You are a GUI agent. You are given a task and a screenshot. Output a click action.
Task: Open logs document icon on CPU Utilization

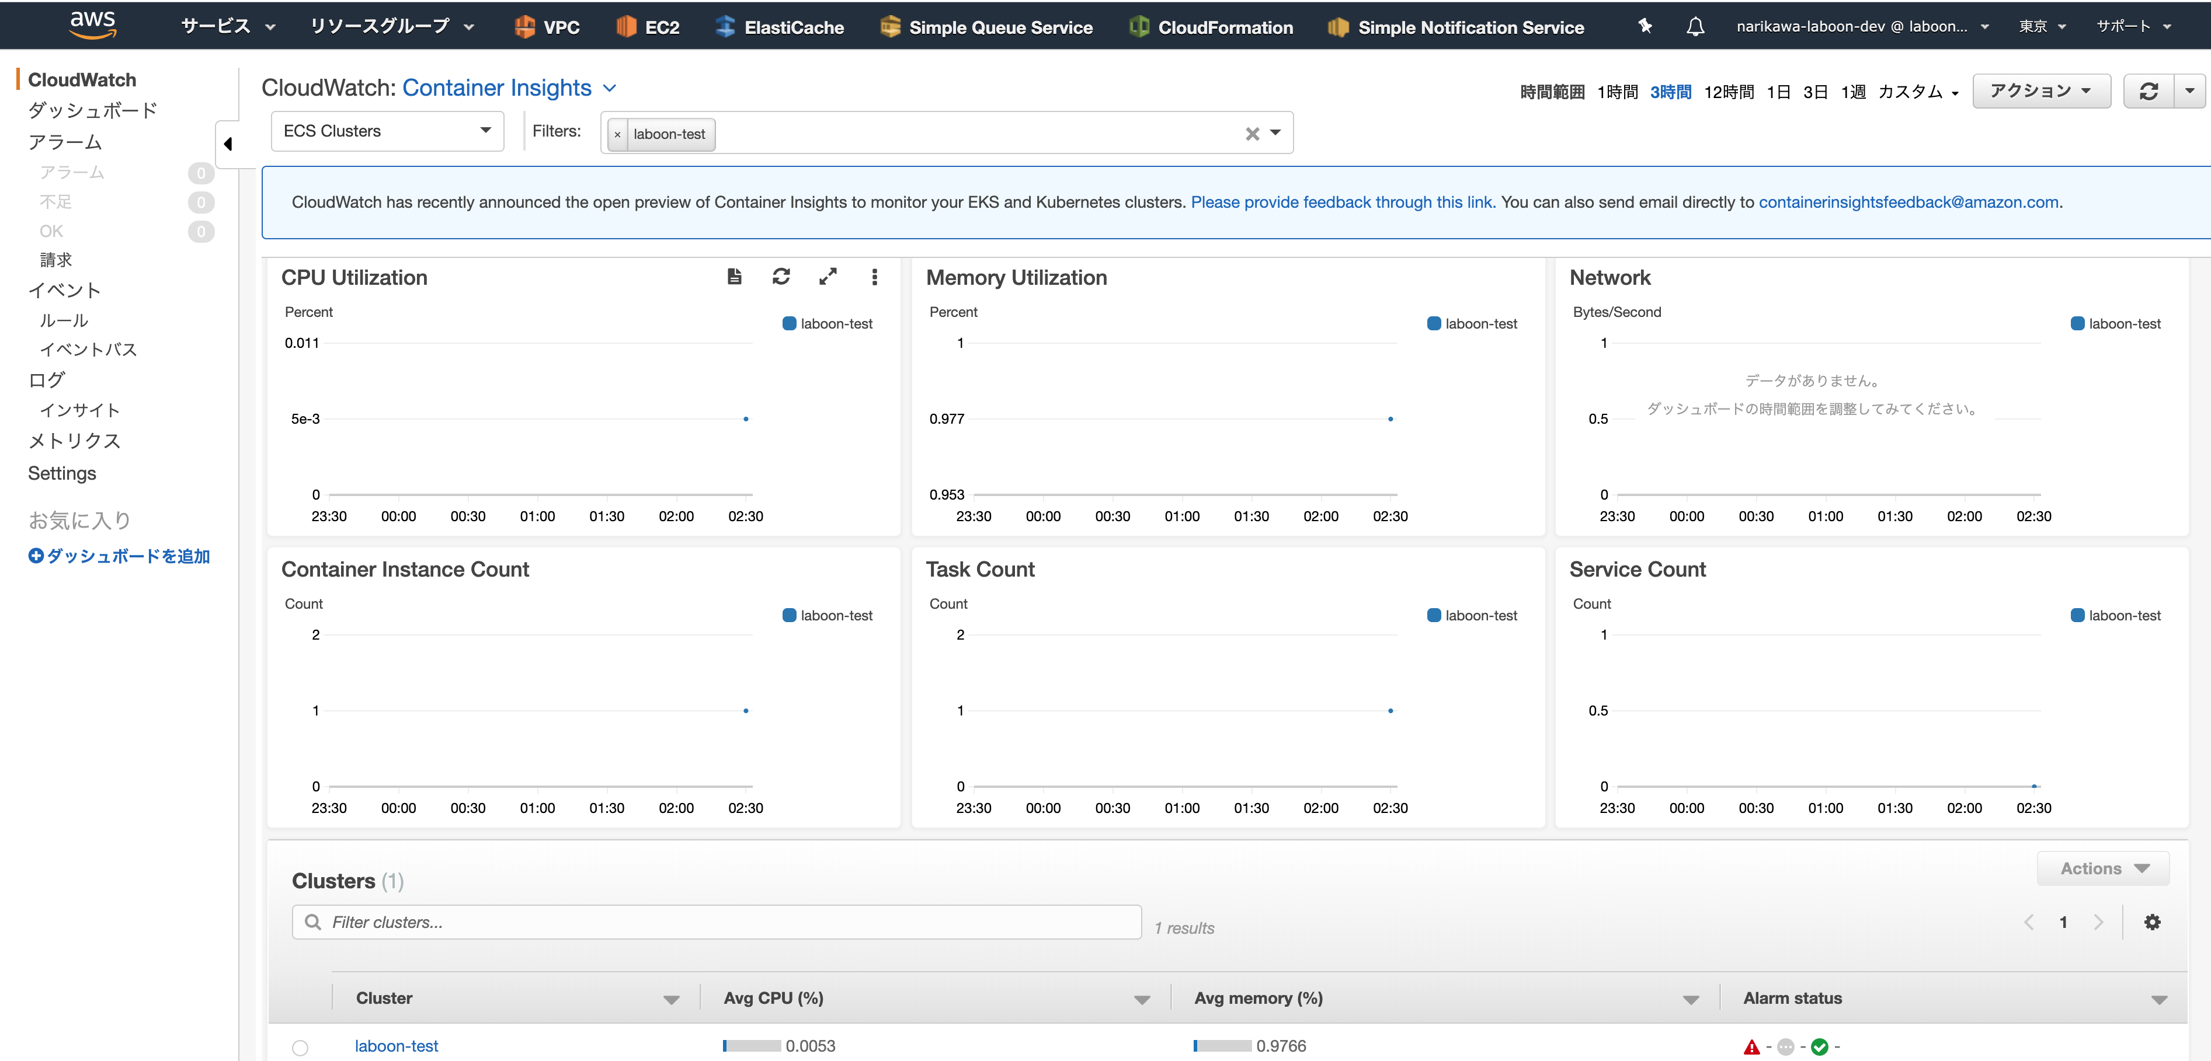(734, 276)
